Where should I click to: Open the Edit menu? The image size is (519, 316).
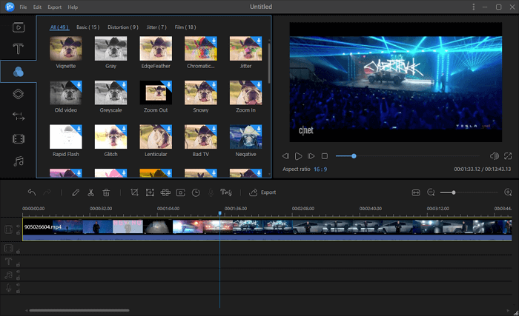pyautogui.click(x=37, y=7)
